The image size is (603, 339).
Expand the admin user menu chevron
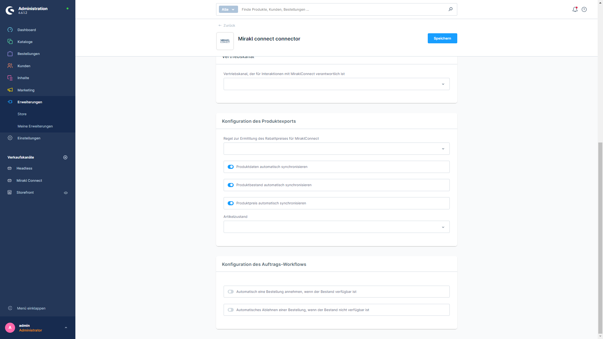66,328
